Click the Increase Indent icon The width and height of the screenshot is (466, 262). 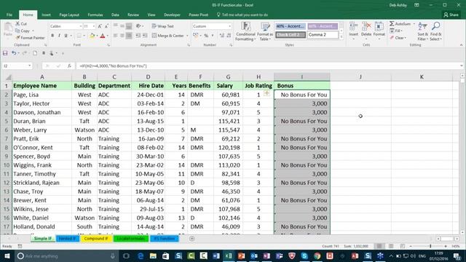145,36
